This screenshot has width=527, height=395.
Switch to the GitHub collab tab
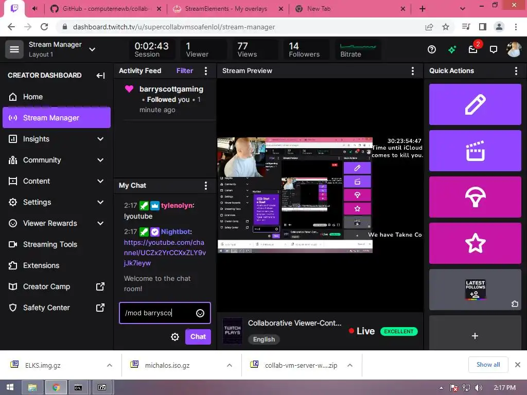(105, 9)
